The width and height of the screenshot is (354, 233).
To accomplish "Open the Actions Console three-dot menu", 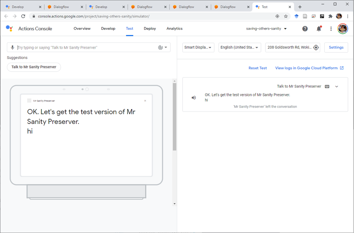I will tap(331, 29).
